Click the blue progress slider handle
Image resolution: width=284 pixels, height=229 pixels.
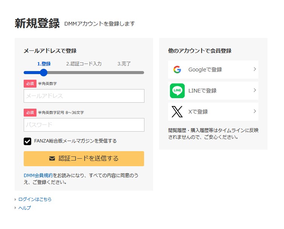point(44,73)
